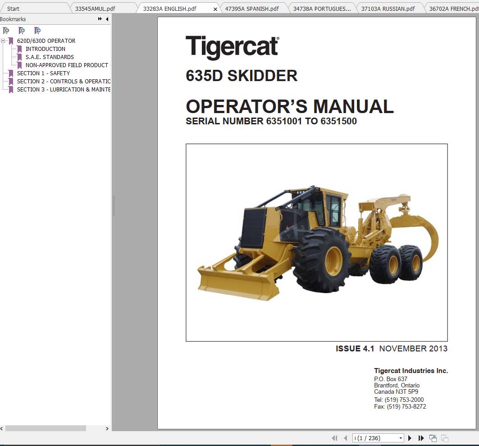The width and height of the screenshot is (479, 446).
Task: Jump to the last page
Action: click(420, 438)
